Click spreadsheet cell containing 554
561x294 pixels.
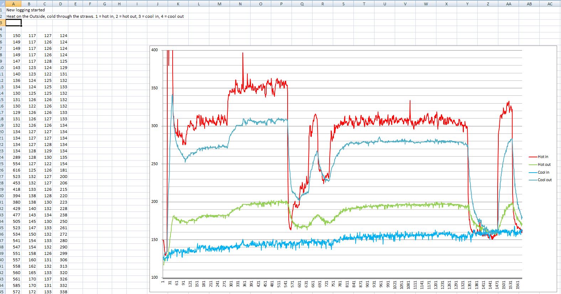[x=14, y=164]
